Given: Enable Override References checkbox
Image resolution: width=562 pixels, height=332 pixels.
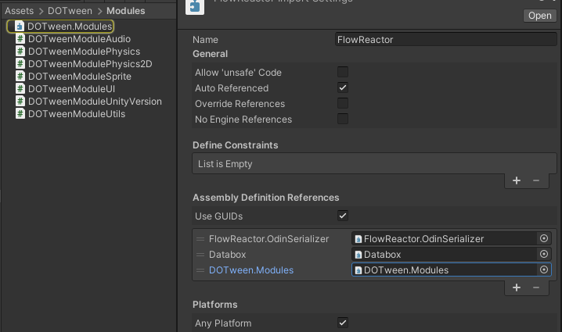Looking at the screenshot, I should click(x=343, y=104).
